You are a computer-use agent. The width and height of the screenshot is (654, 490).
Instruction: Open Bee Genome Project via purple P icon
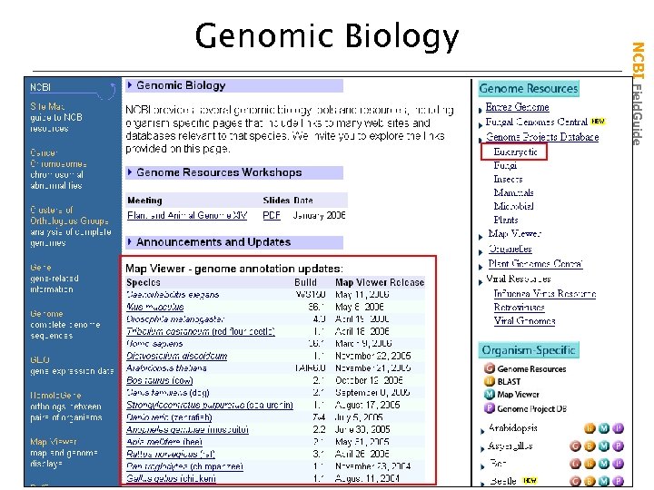(x=619, y=464)
